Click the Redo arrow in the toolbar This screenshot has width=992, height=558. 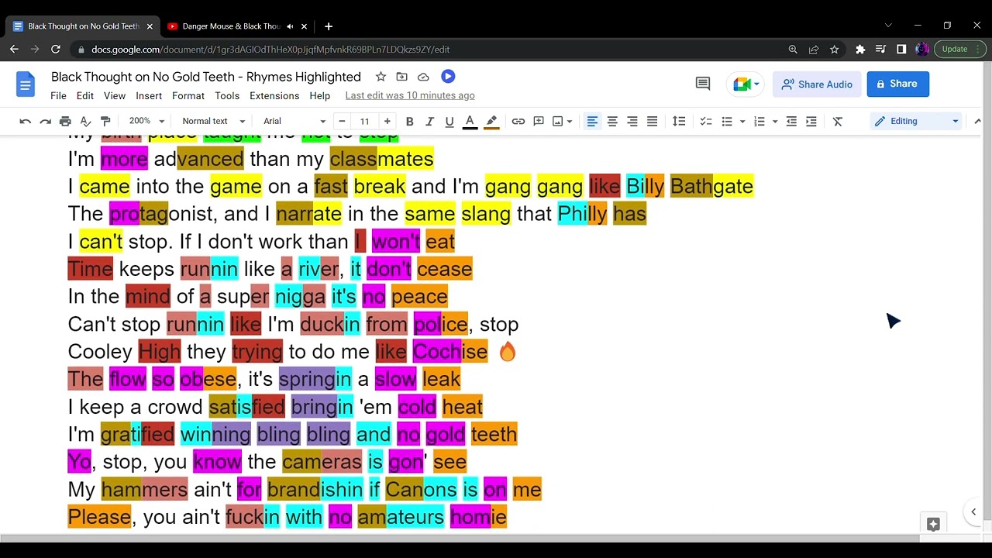(46, 121)
